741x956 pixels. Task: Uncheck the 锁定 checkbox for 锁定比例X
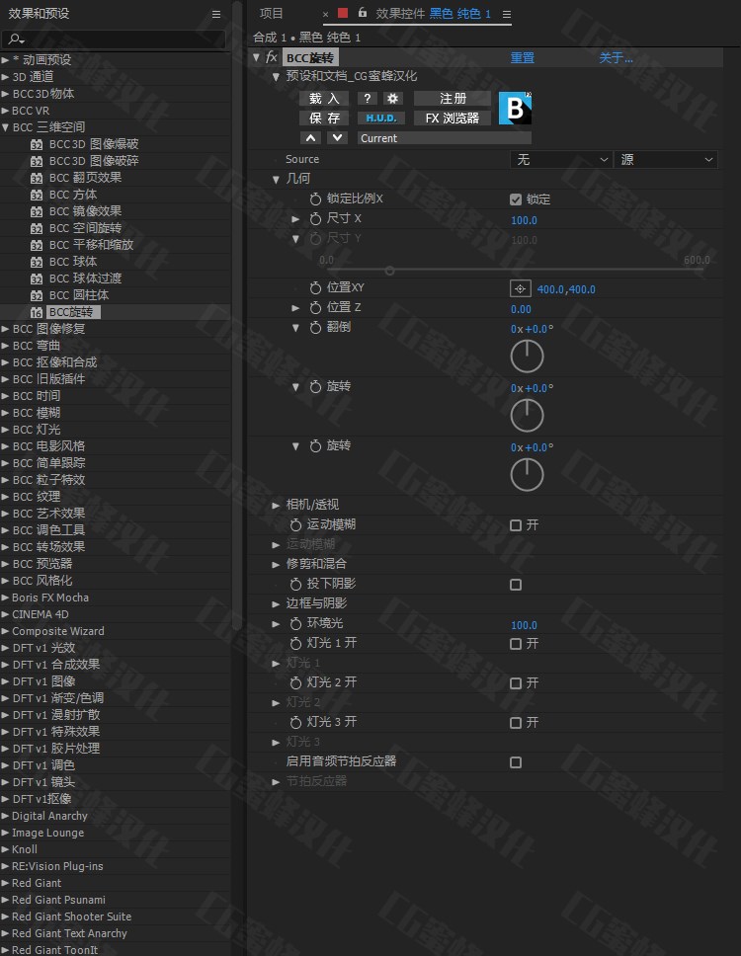516,199
